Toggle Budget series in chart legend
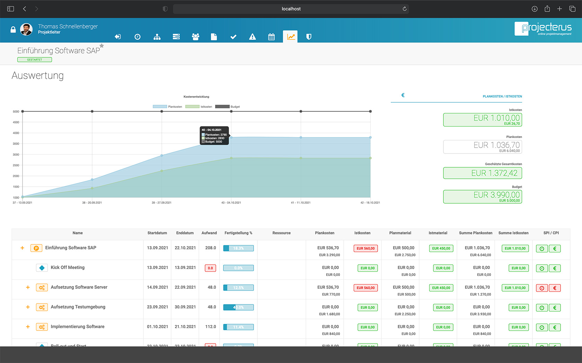 point(228,106)
